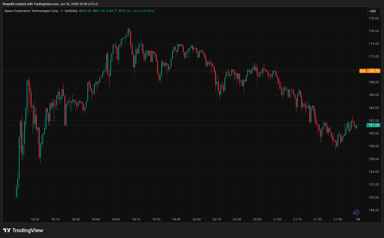Click the 19:45 time axis label

[176, 219]
